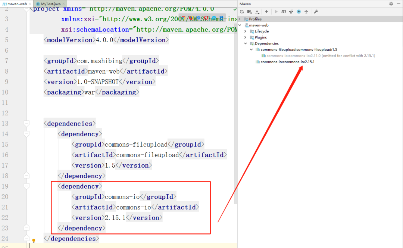Reload all Maven projects
Screen dimensions: 403x248
click(x=242, y=12)
